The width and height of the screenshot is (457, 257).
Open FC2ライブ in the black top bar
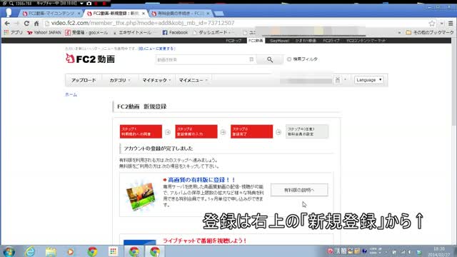tap(331, 41)
